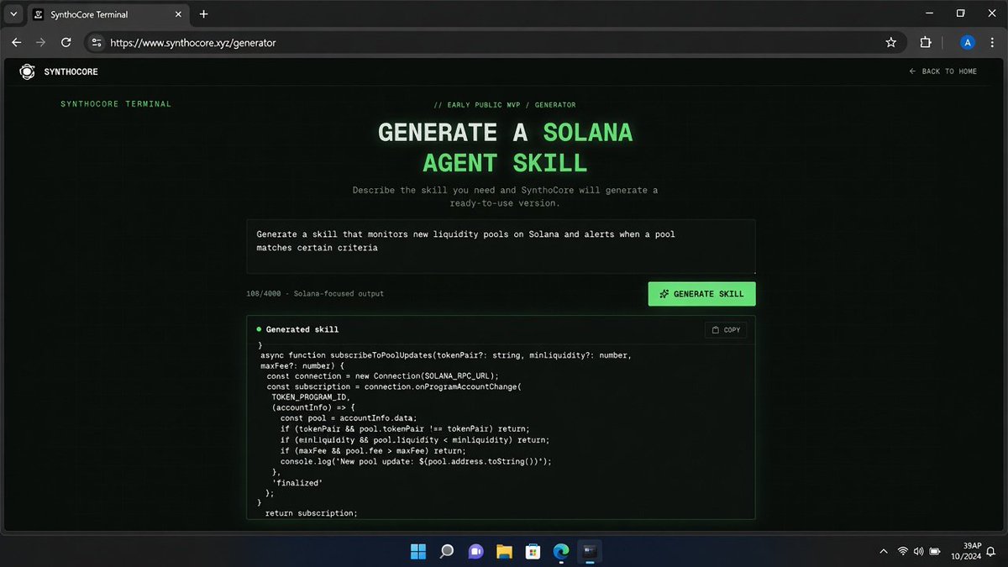Screen dimensions: 1008x567
Task: Click the EARLY PUBLIC MVP / GENERATOR breadcrumb
Action: pos(505,105)
